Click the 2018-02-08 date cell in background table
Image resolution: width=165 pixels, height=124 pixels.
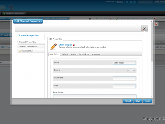click(159, 47)
